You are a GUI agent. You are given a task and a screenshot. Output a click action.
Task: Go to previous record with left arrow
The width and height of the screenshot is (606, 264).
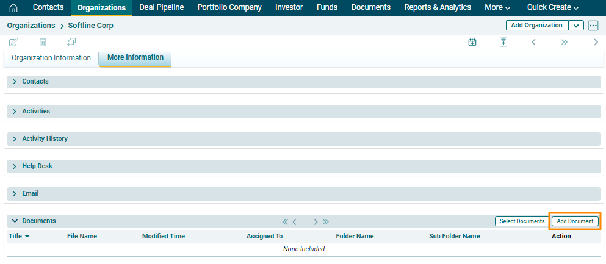coord(533,42)
